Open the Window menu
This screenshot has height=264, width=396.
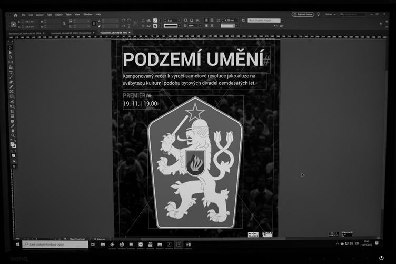pos(88,15)
